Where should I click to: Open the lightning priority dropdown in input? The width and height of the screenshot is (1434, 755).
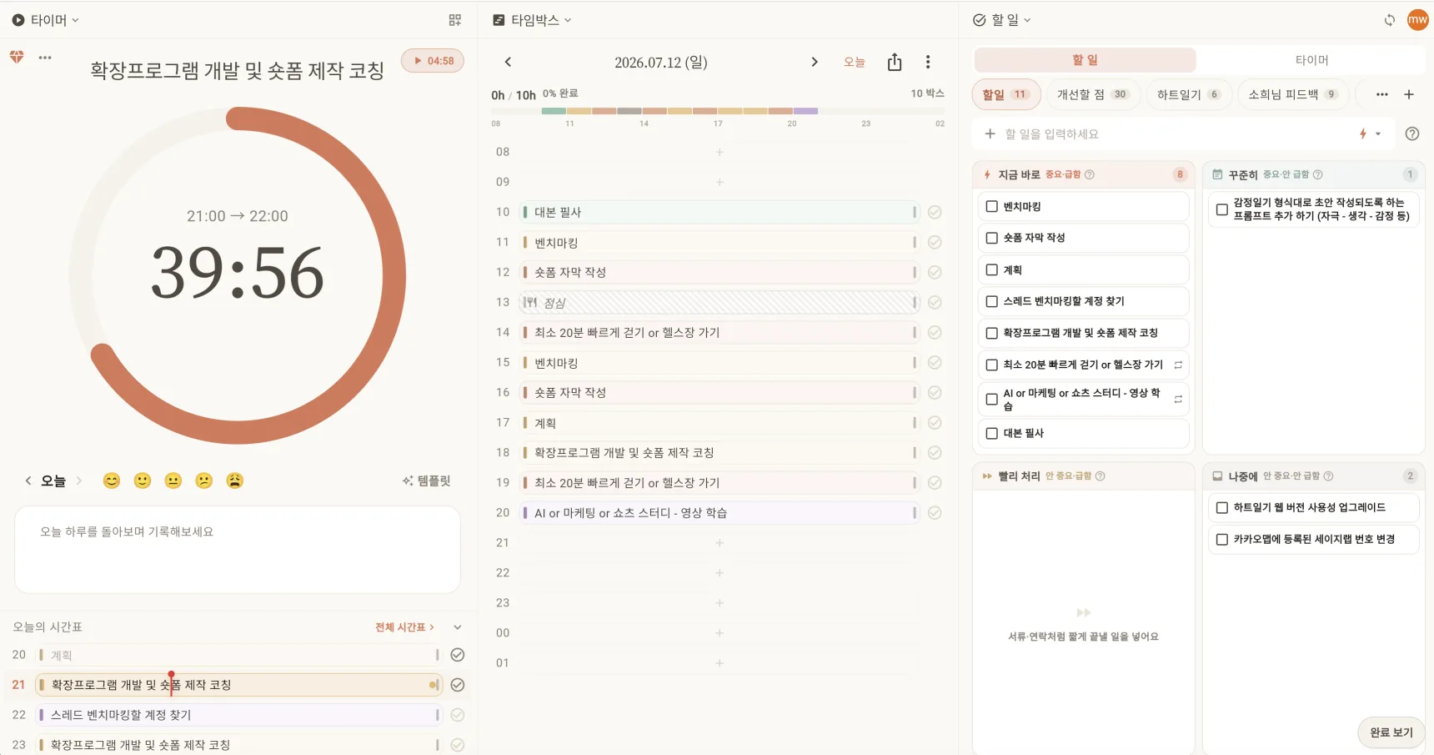pyautogui.click(x=1370, y=133)
